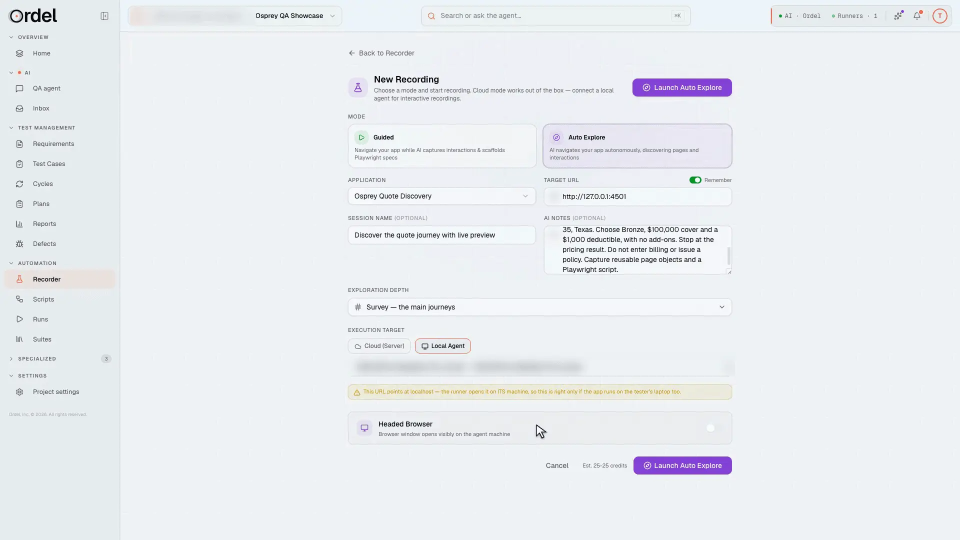The height and width of the screenshot is (540, 960).
Task: Collapse the Overview section
Action: pyautogui.click(x=11, y=37)
